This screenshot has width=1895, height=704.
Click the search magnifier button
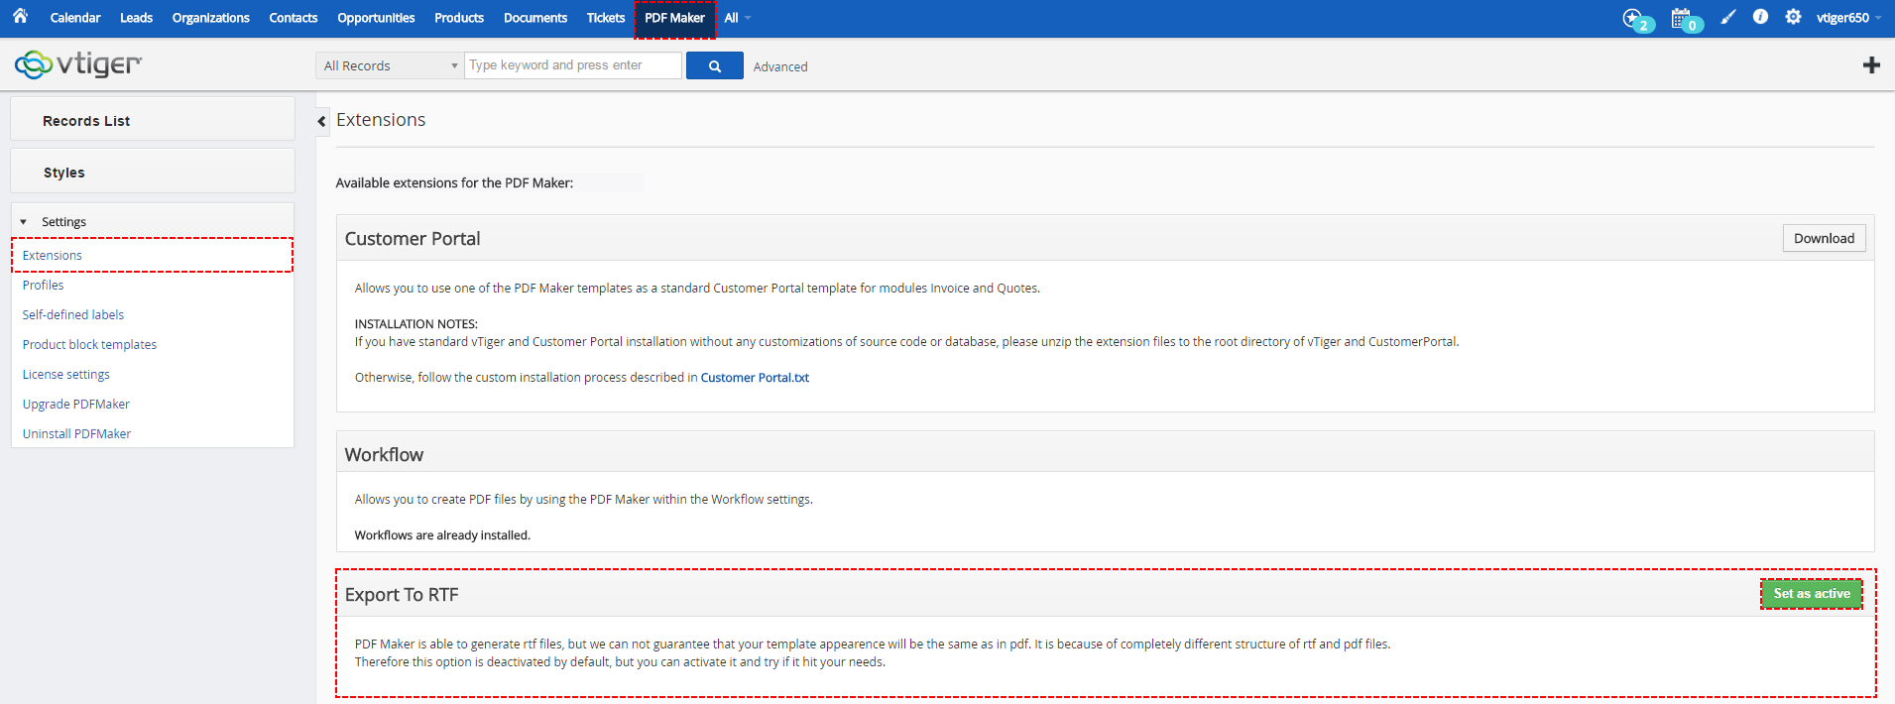(714, 66)
